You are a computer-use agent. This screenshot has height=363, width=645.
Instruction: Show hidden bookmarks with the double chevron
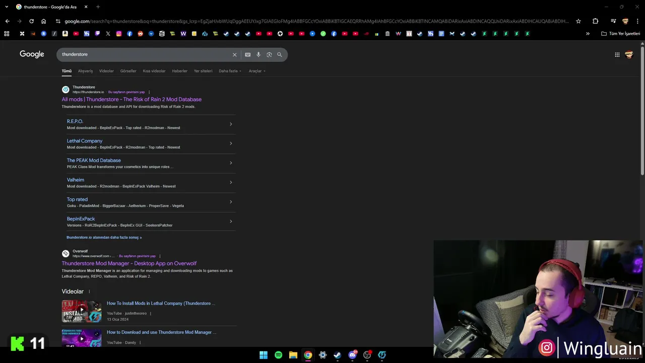coord(588,34)
